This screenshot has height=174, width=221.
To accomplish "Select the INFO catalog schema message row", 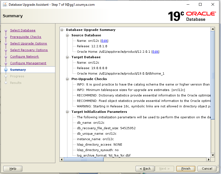I will [143, 84].
